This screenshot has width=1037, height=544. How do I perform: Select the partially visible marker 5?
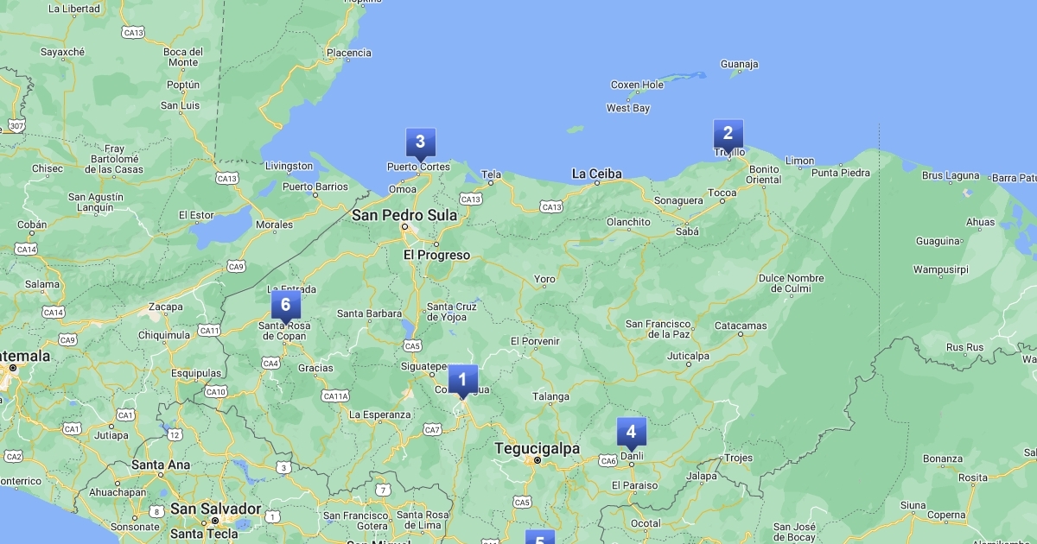tap(539, 538)
